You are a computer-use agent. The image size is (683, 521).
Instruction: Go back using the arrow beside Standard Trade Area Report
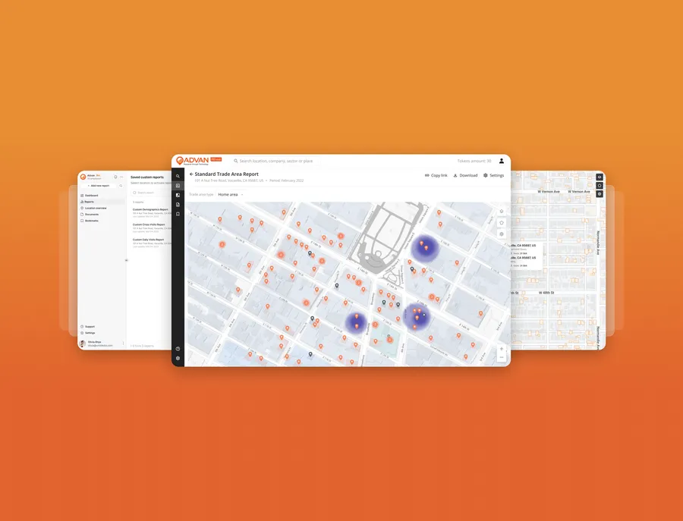[x=191, y=174]
